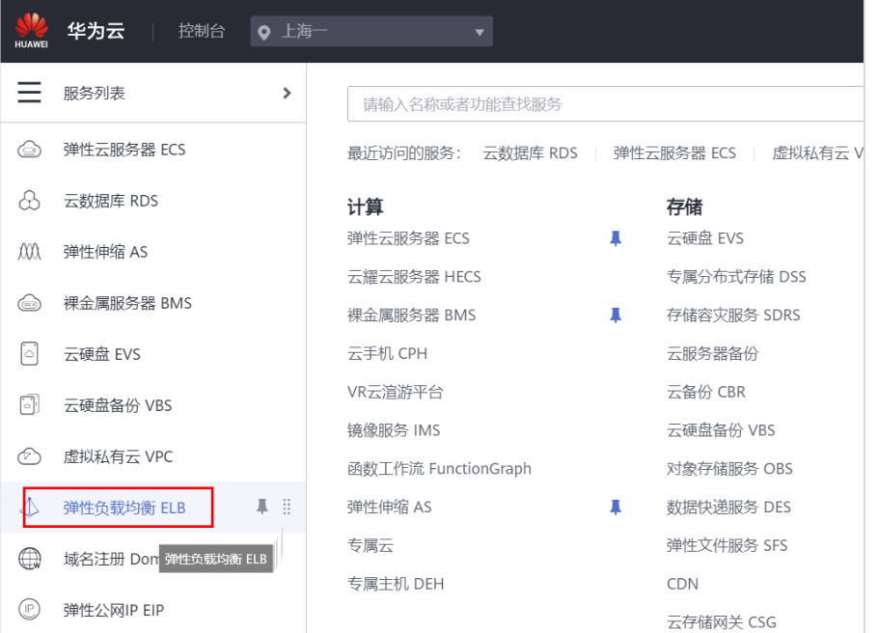Click the EVS cloud disk icon in sidebar
Screen dimensions: 878x633
(29, 354)
